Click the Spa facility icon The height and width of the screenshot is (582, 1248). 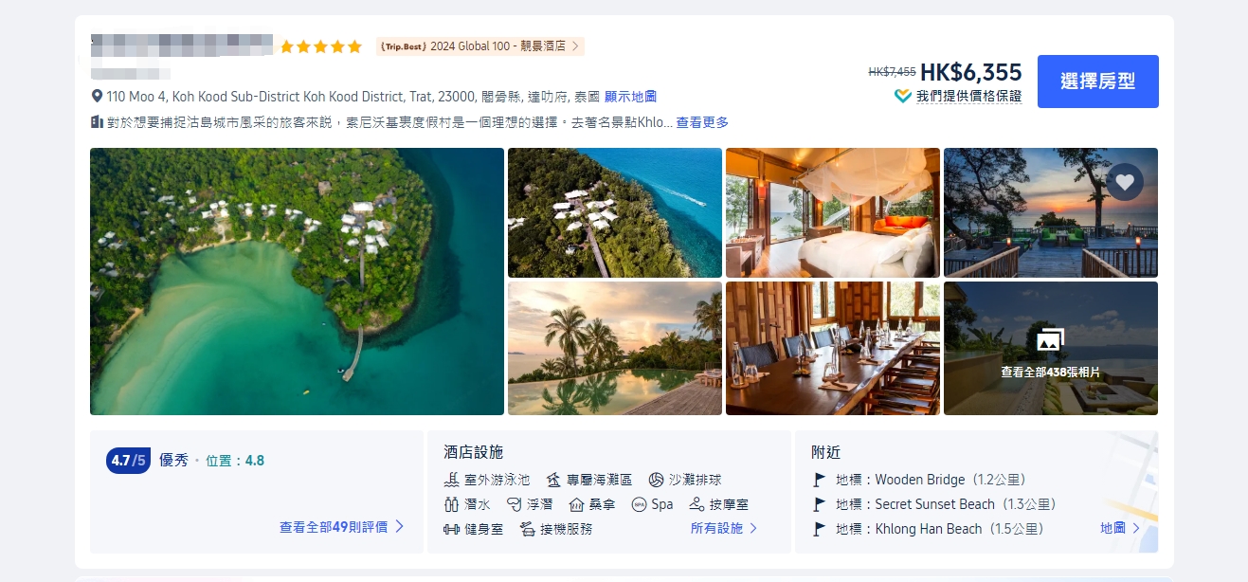tap(639, 504)
